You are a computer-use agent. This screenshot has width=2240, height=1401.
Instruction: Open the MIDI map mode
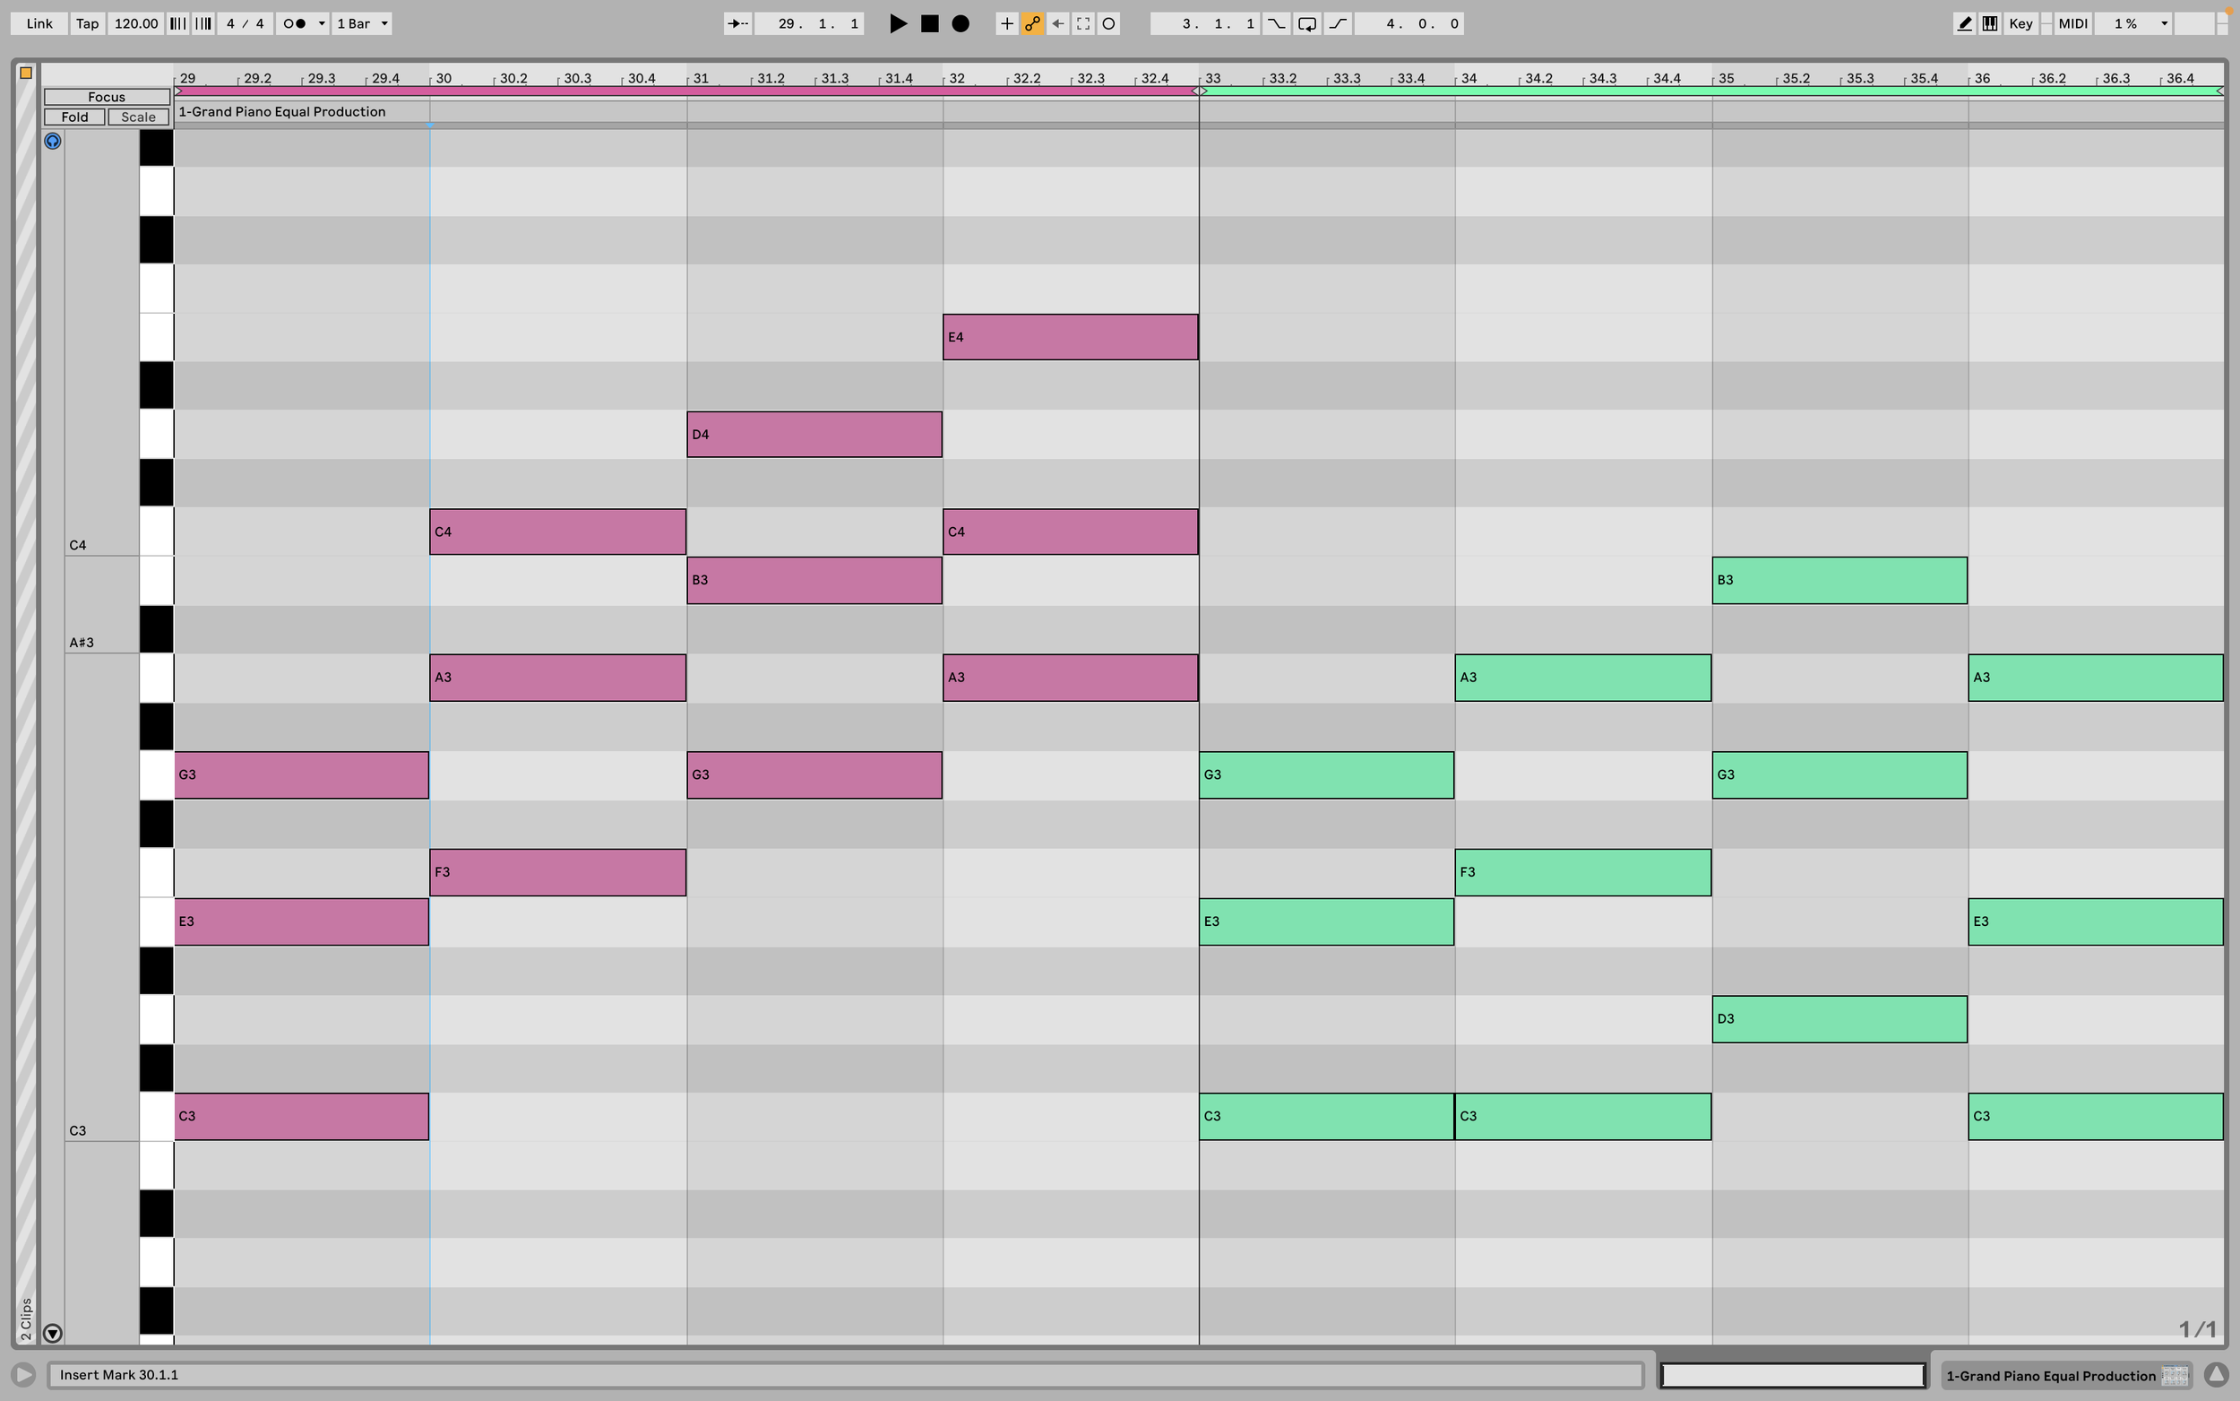[x=2072, y=24]
